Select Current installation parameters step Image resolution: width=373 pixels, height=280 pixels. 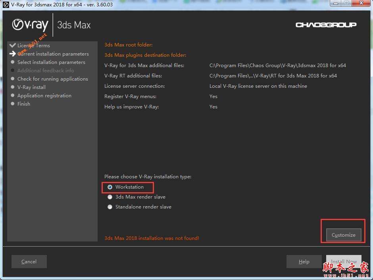(53, 54)
